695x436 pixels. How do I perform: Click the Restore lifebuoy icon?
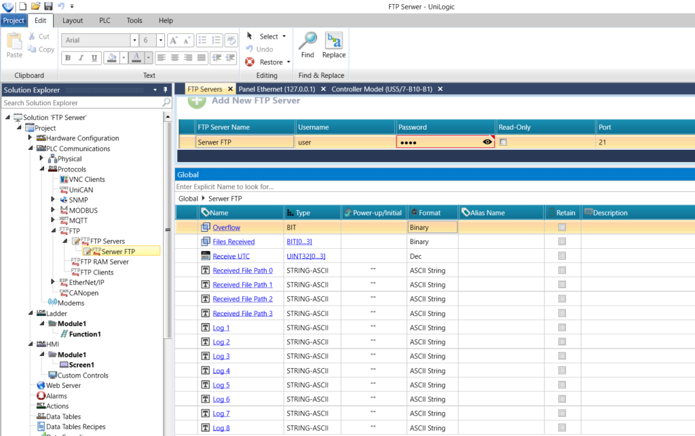tap(250, 62)
